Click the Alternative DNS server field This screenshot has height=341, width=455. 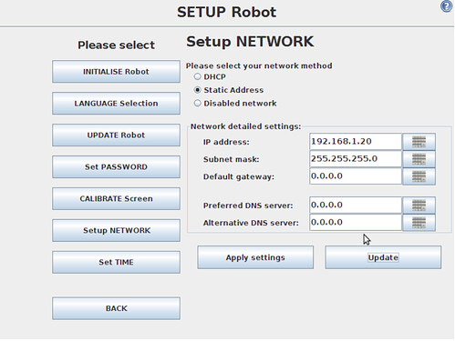pos(356,223)
